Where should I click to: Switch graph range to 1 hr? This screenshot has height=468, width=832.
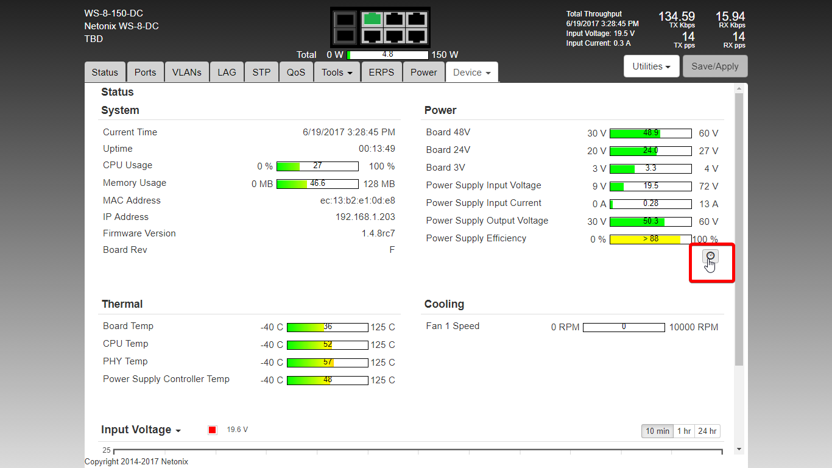683,431
